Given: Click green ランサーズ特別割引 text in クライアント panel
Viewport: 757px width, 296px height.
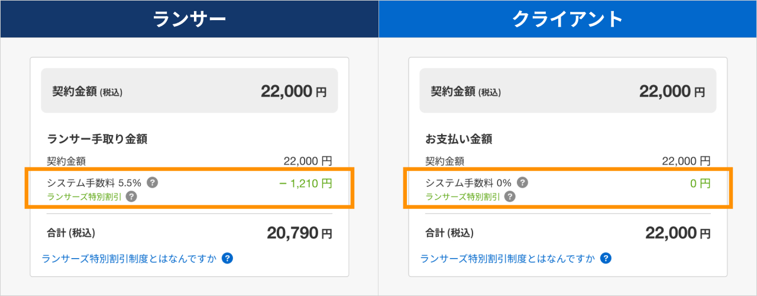Looking at the screenshot, I should click(462, 197).
